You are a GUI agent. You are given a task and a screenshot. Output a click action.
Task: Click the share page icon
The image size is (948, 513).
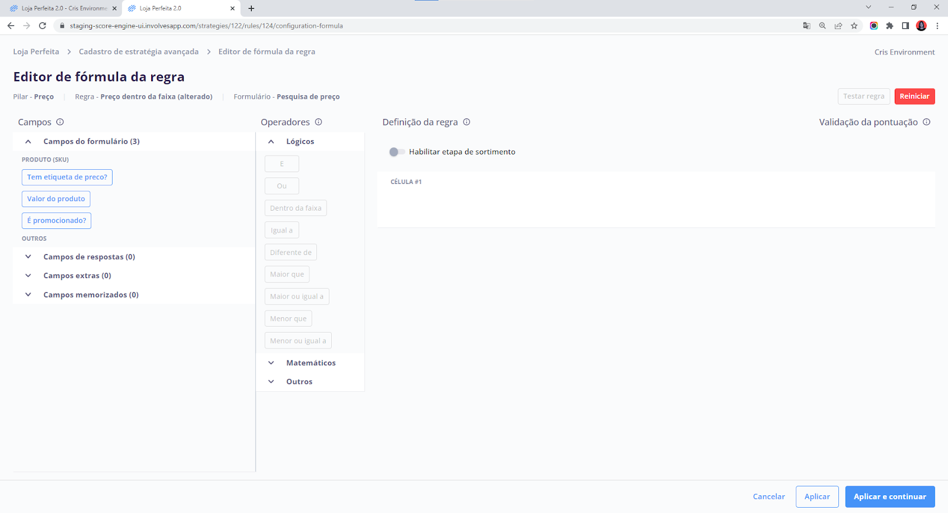pos(838,25)
